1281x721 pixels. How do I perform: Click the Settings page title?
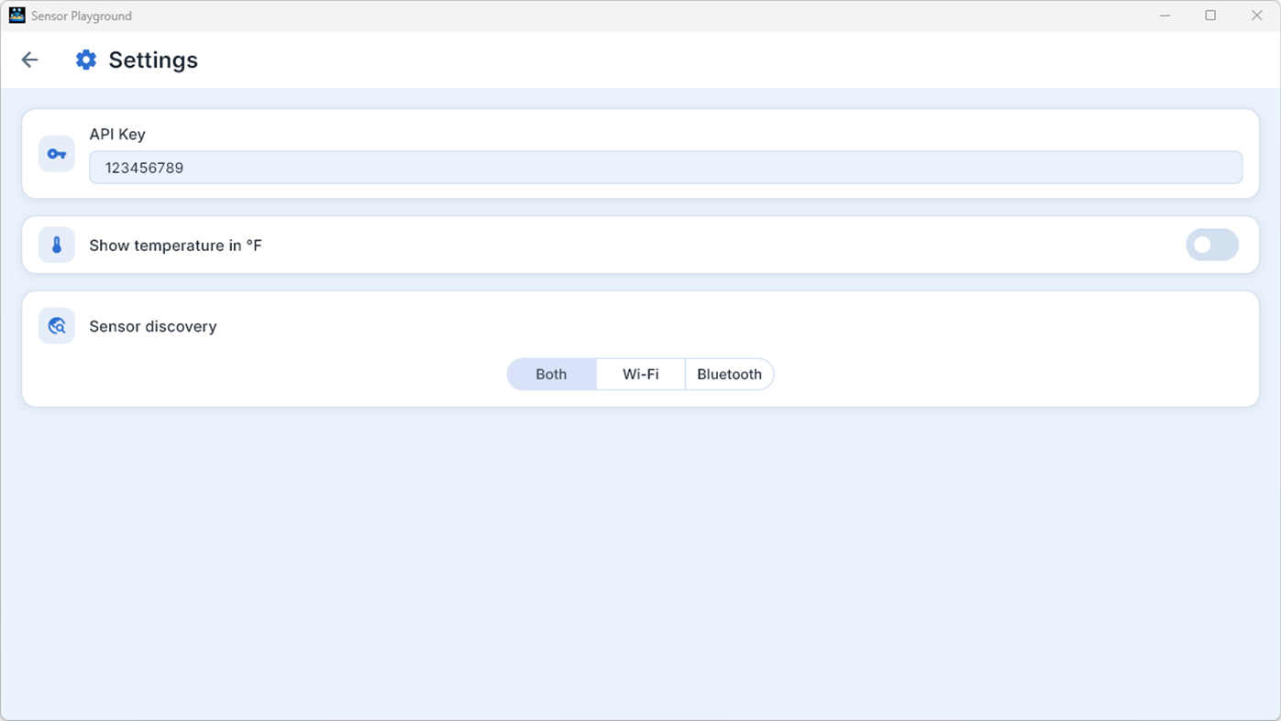pos(153,60)
